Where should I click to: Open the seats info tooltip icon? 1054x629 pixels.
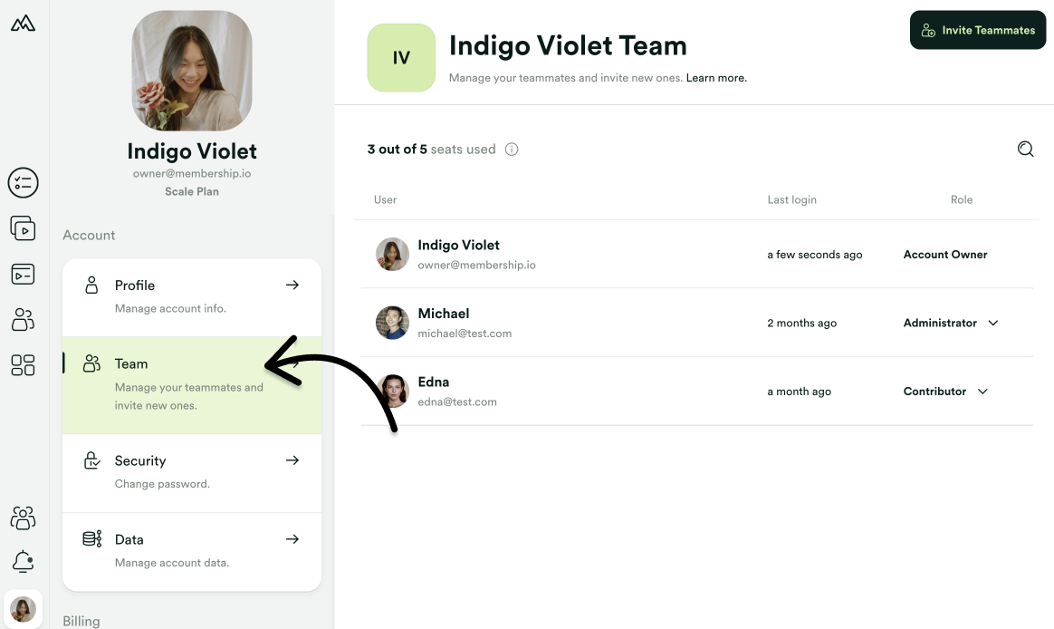(x=512, y=150)
